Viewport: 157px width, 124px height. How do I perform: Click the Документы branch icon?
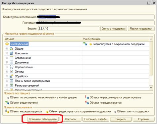pyautogui.click(x=12, y=62)
